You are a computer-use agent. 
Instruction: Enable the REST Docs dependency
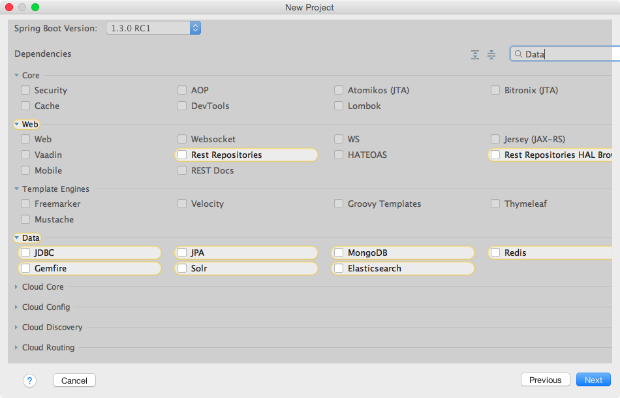click(x=182, y=170)
